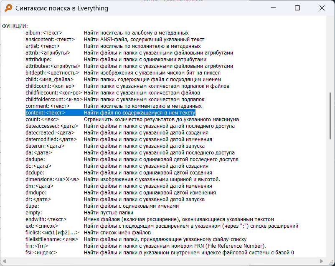Select the dimensions:<ш>X<в> entry
Image resolution: width=335 pixels, height=266 pixels.
[x=52, y=179]
